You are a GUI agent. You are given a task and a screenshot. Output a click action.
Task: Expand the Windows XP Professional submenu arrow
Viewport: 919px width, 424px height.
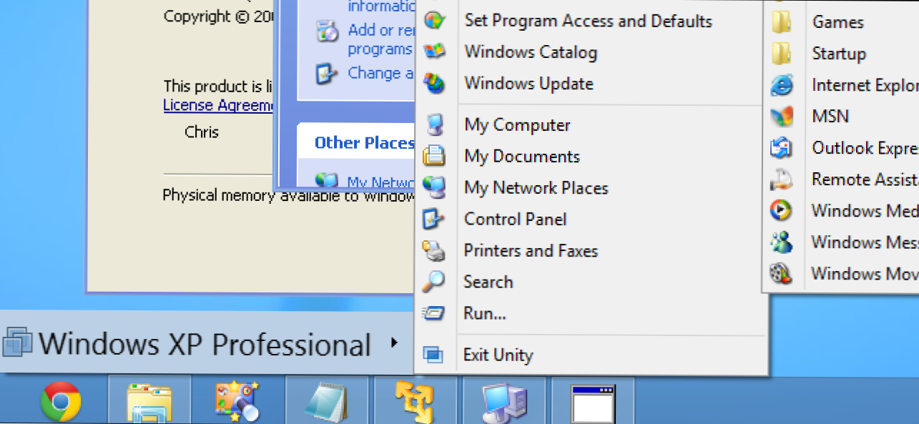coord(394,344)
